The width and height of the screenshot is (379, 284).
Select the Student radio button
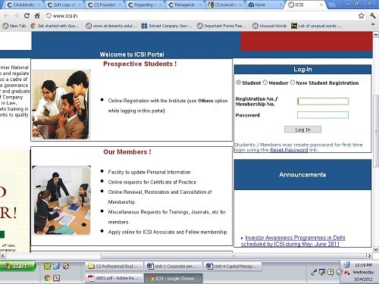point(238,83)
